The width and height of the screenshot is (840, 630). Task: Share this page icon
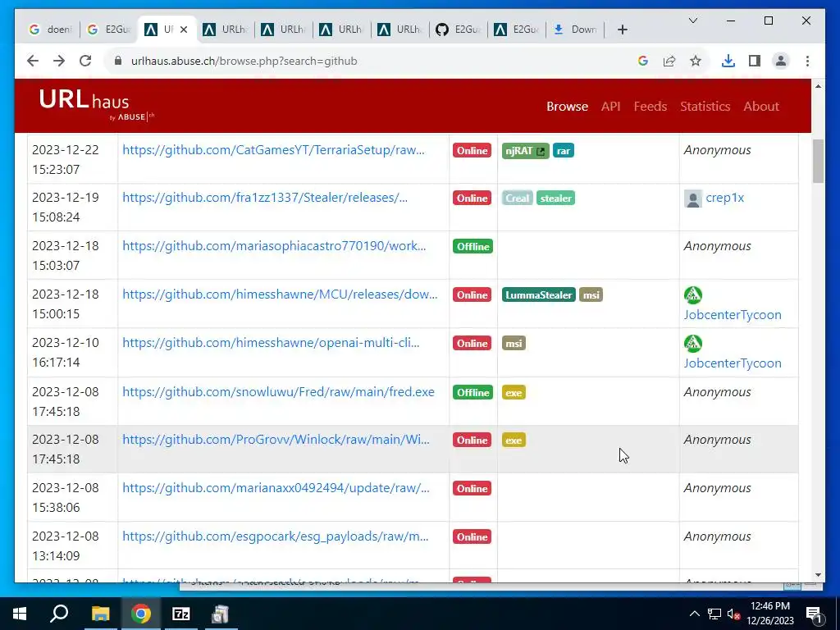[x=669, y=61]
